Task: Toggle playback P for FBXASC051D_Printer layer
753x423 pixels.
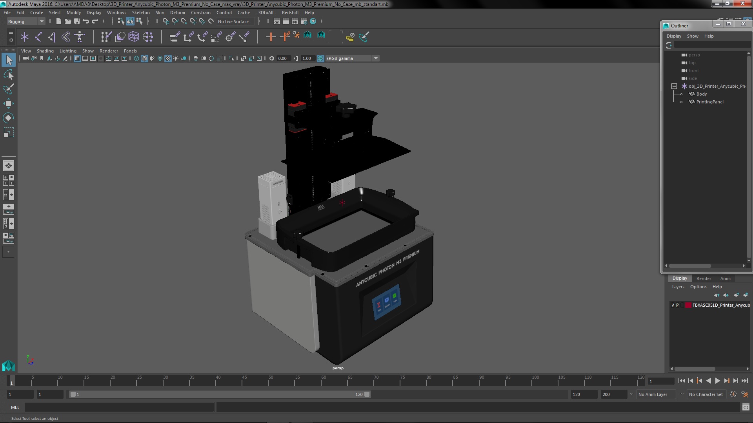Action: pyautogui.click(x=677, y=305)
